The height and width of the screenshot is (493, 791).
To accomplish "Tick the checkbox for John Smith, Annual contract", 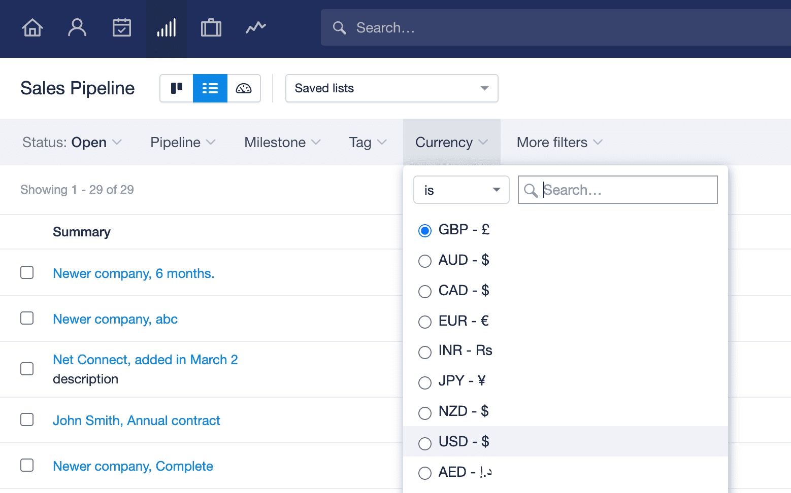I will click(27, 419).
